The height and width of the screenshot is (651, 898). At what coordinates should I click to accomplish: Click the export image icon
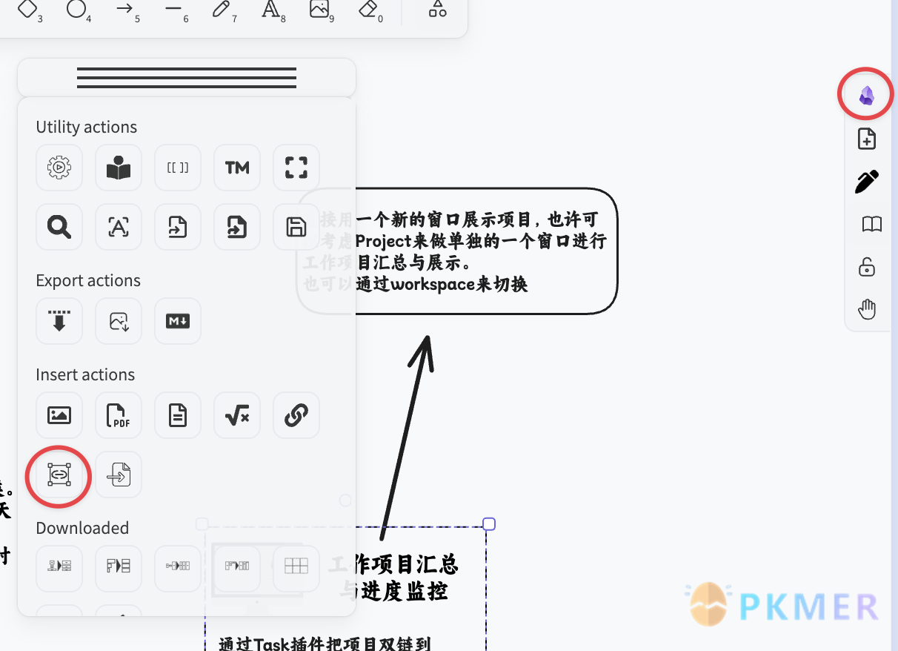[x=119, y=321]
